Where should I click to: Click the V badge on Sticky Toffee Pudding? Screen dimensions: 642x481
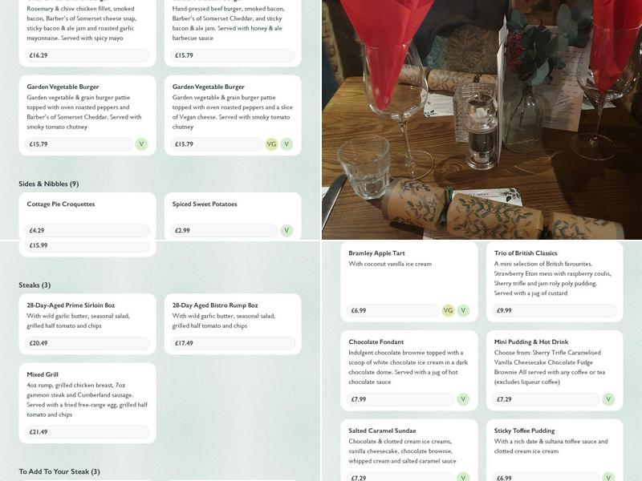tap(608, 477)
